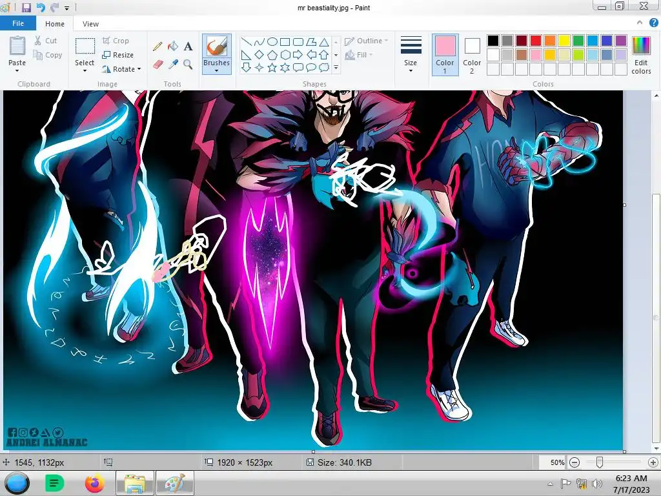661x496 pixels.
Task: Expand the Brushes dropdown arrow
Action: tap(217, 71)
